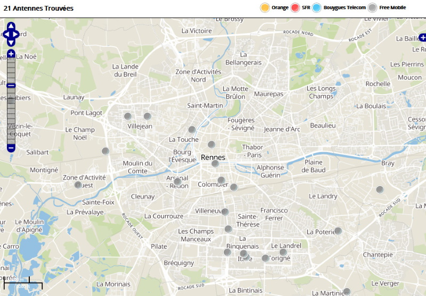This screenshot has height=296, width=426.
Task: Select the antenna marker nearest Rennes label
Action: pos(215,164)
